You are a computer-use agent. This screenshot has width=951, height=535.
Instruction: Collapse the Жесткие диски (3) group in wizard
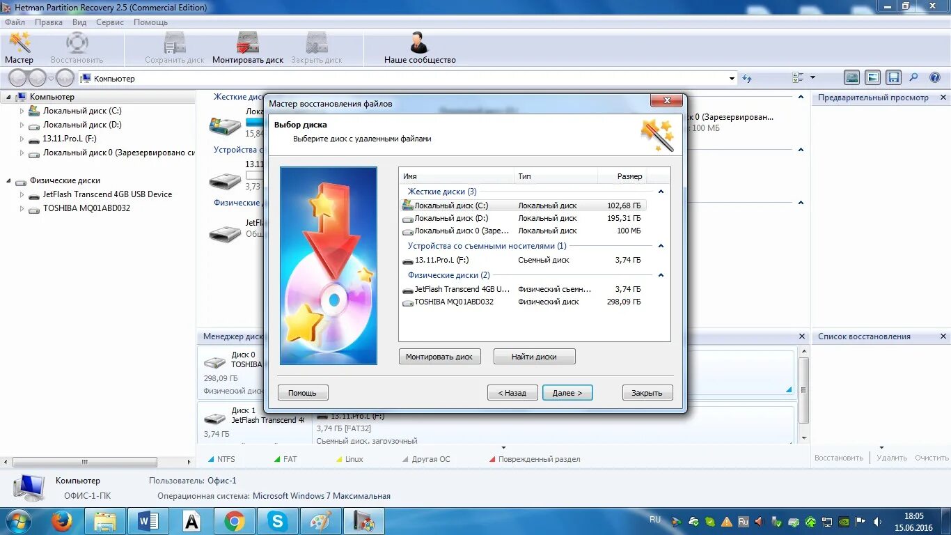tap(661, 192)
